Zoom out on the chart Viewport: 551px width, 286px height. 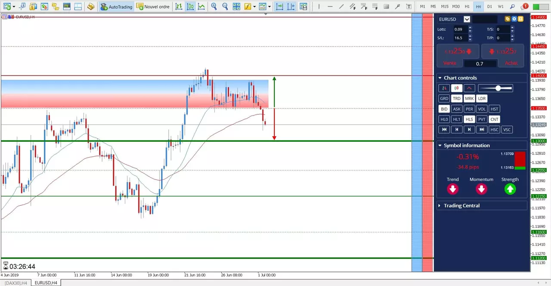(x=225, y=6)
